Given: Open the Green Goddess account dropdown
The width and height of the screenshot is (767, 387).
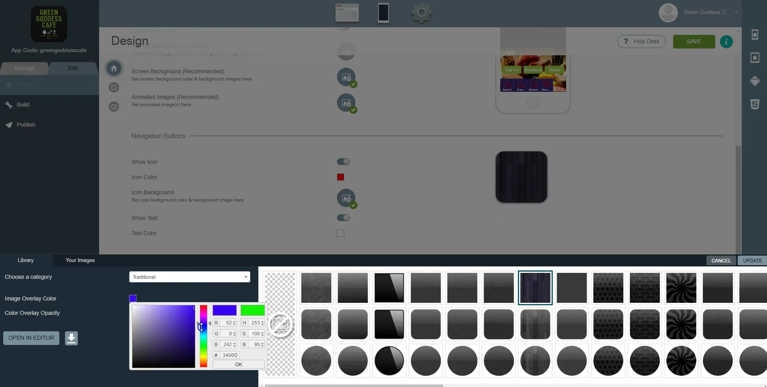Looking at the screenshot, I should point(710,12).
